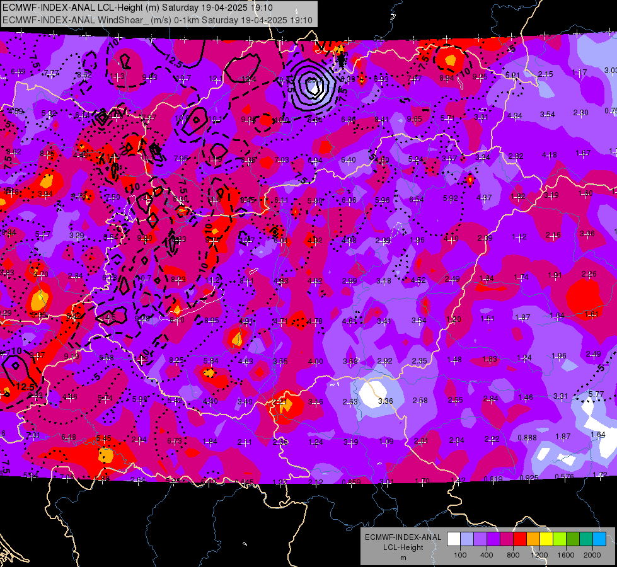Click the grid value 5.84
617x567 pixels.
(x=211, y=361)
